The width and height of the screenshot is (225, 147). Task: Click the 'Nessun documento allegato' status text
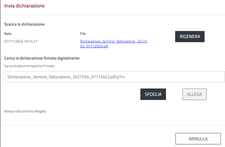coord(25,111)
